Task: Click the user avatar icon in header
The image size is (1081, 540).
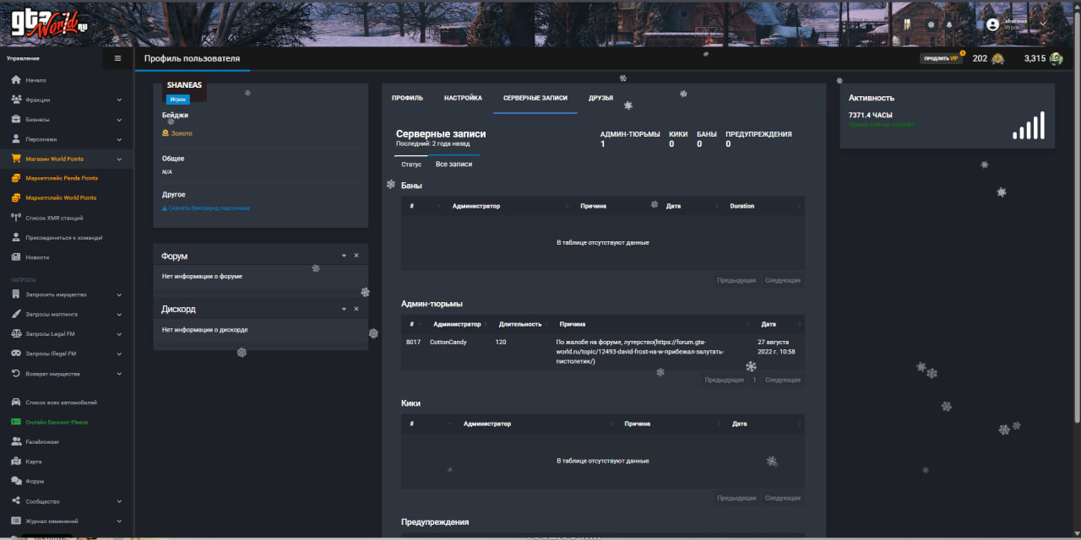Action: pyautogui.click(x=992, y=24)
